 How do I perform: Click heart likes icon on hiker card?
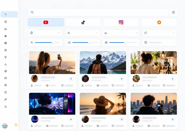113,86
